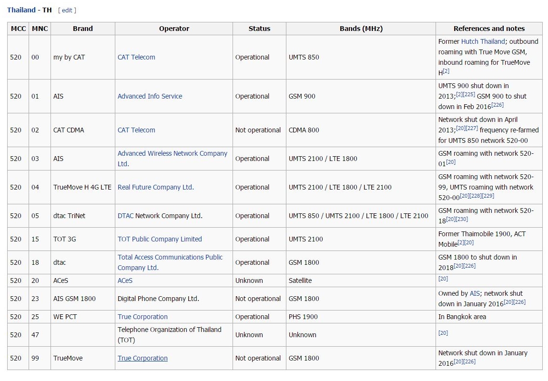Click Total Access Communications Public Company Ltd.
The height and width of the screenshot is (381, 548).
(169, 257)
